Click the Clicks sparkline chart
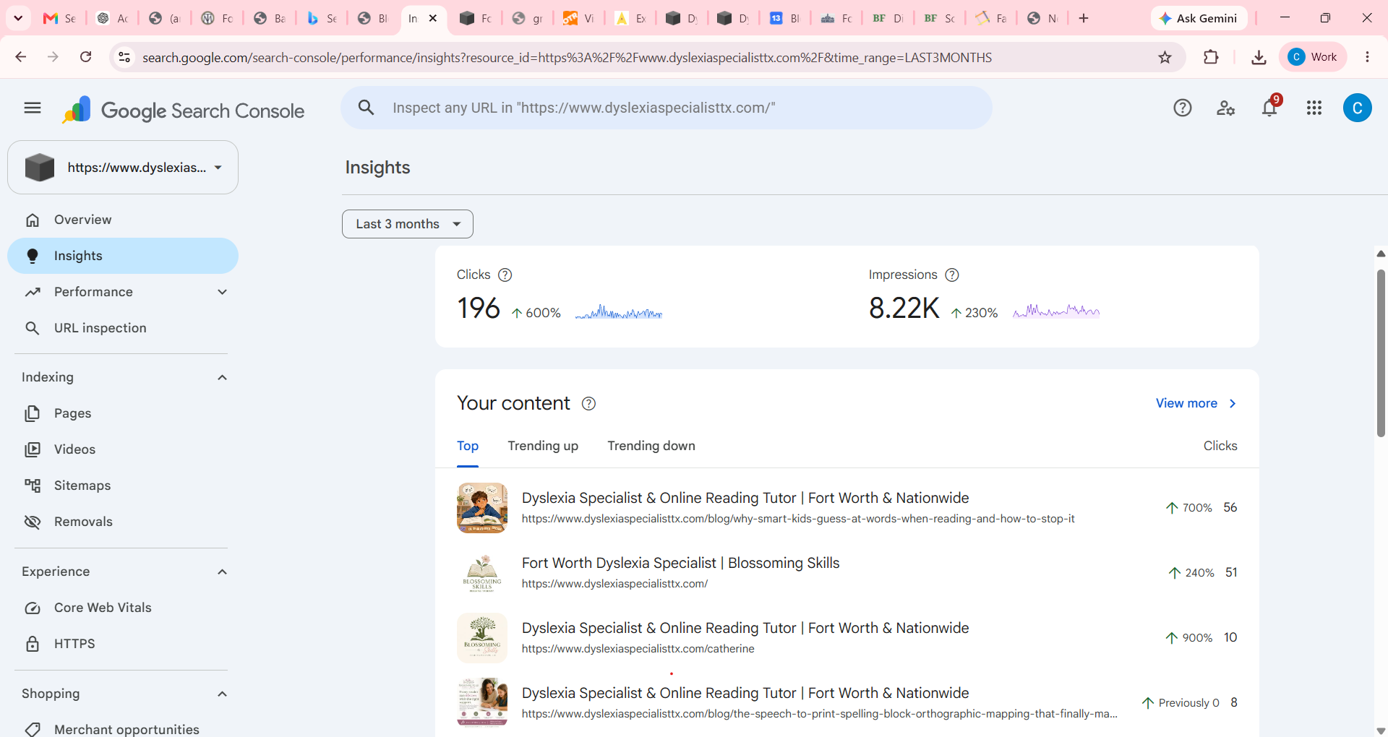1388x737 pixels. pyautogui.click(x=619, y=312)
